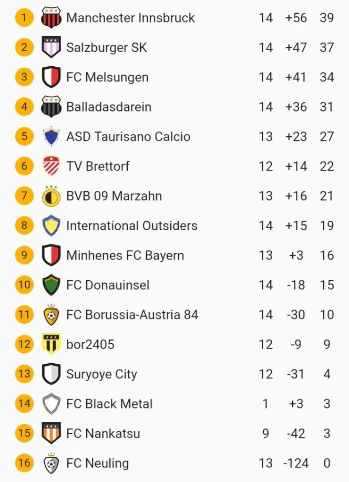Open the FC Melsungen team link

pyautogui.click(x=107, y=77)
